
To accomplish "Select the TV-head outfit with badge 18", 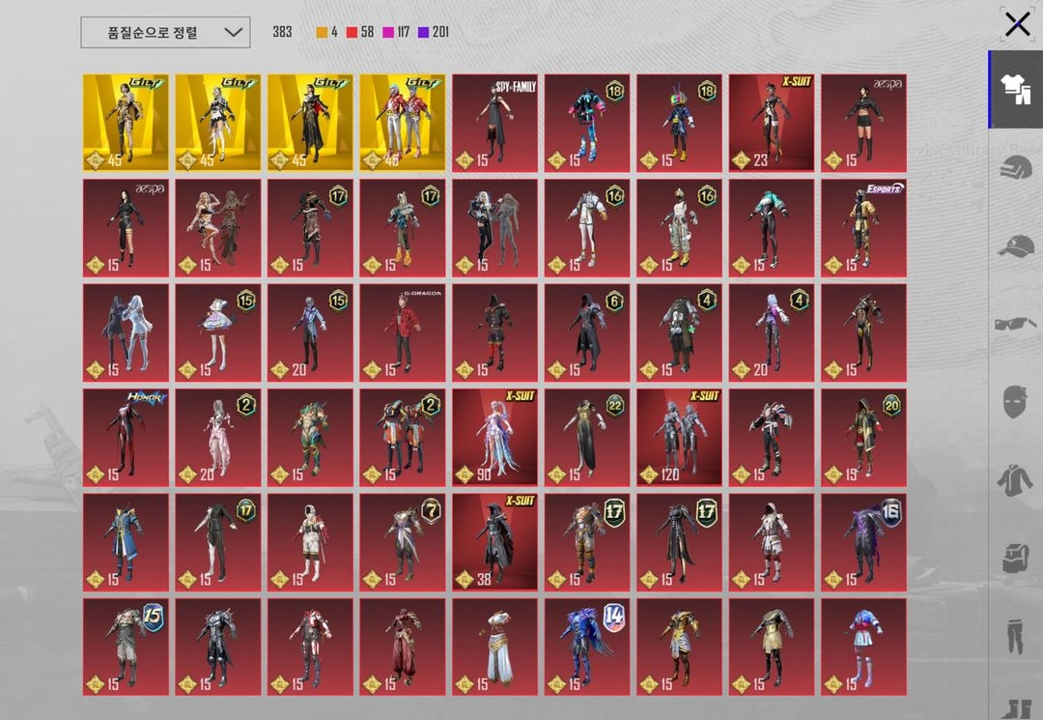I will pos(679,123).
